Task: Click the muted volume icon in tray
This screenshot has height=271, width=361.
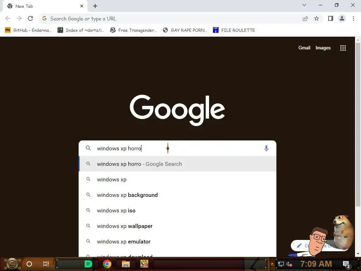Action: coord(289,264)
